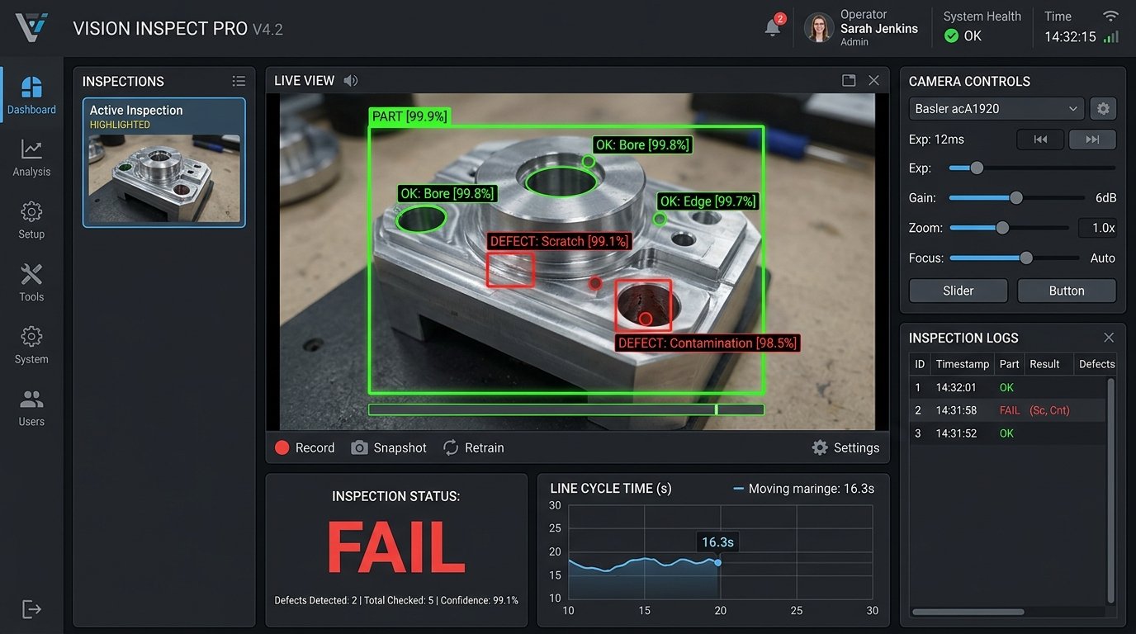Click the exposure previous step button
This screenshot has width=1136, height=634.
pyautogui.click(x=1040, y=140)
